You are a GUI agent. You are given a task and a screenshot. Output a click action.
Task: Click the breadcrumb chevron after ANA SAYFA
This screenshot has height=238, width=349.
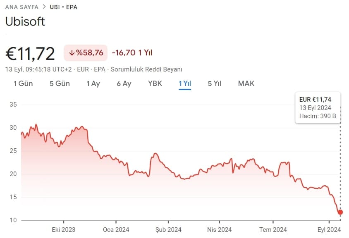pyautogui.click(x=44, y=7)
